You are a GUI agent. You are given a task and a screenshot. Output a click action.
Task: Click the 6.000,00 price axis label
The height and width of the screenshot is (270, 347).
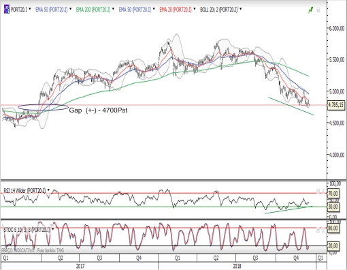coord(337,28)
